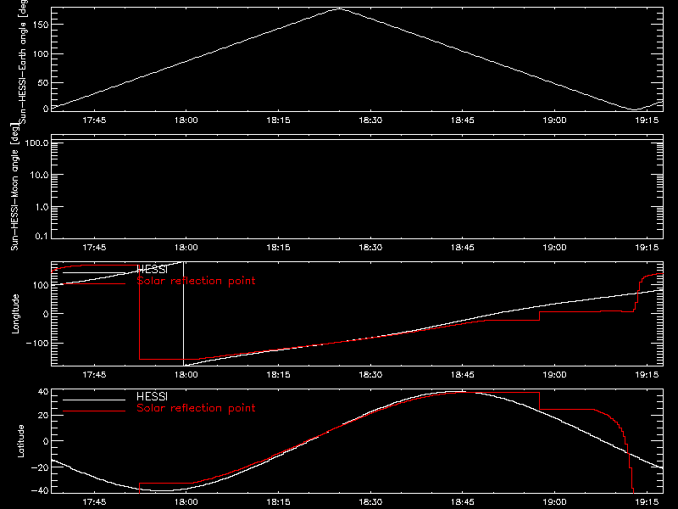The height and width of the screenshot is (509, 678).
Task: Click 17:45 label under Longitude plot
Action: pos(94,374)
